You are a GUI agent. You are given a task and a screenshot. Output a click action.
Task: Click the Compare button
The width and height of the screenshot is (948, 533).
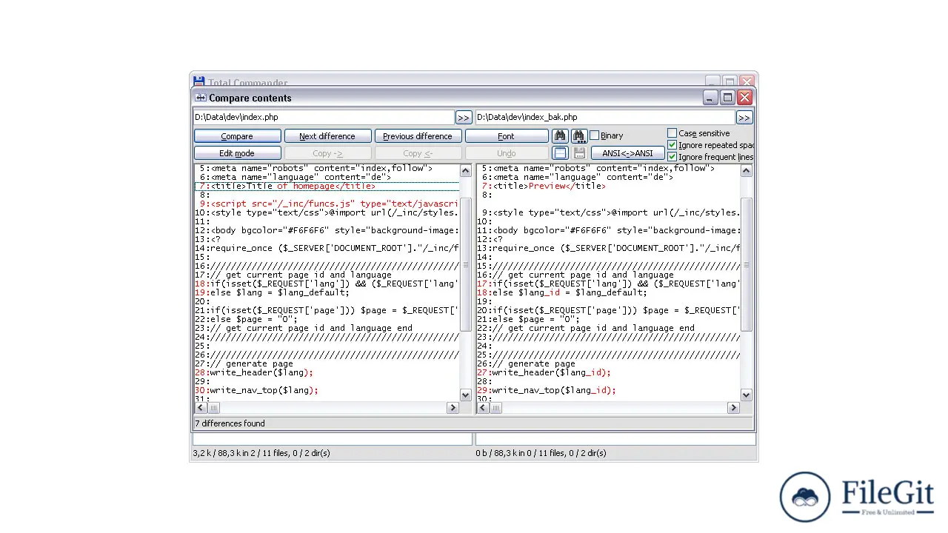pos(237,136)
